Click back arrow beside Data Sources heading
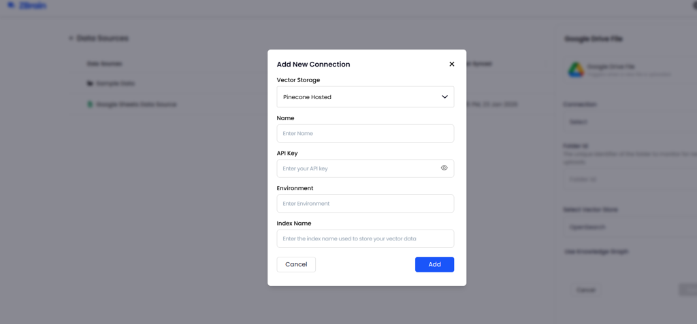The height and width of the screenshot is (324, 697). (x=71, y=38)
